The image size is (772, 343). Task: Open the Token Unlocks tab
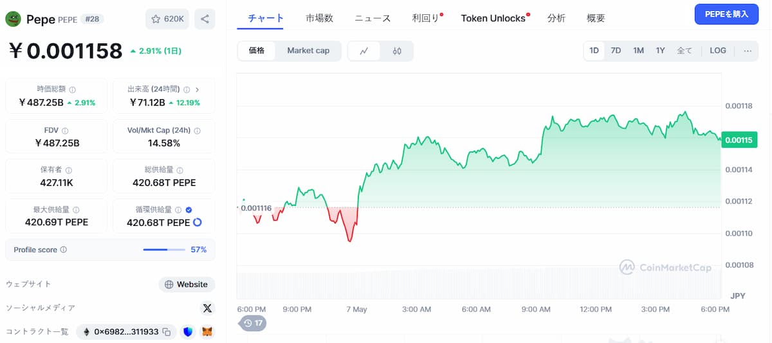pyautogui.click(x=493, y=18)
